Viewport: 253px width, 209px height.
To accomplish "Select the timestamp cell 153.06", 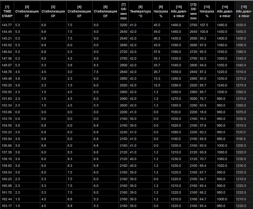I will 7,112.
